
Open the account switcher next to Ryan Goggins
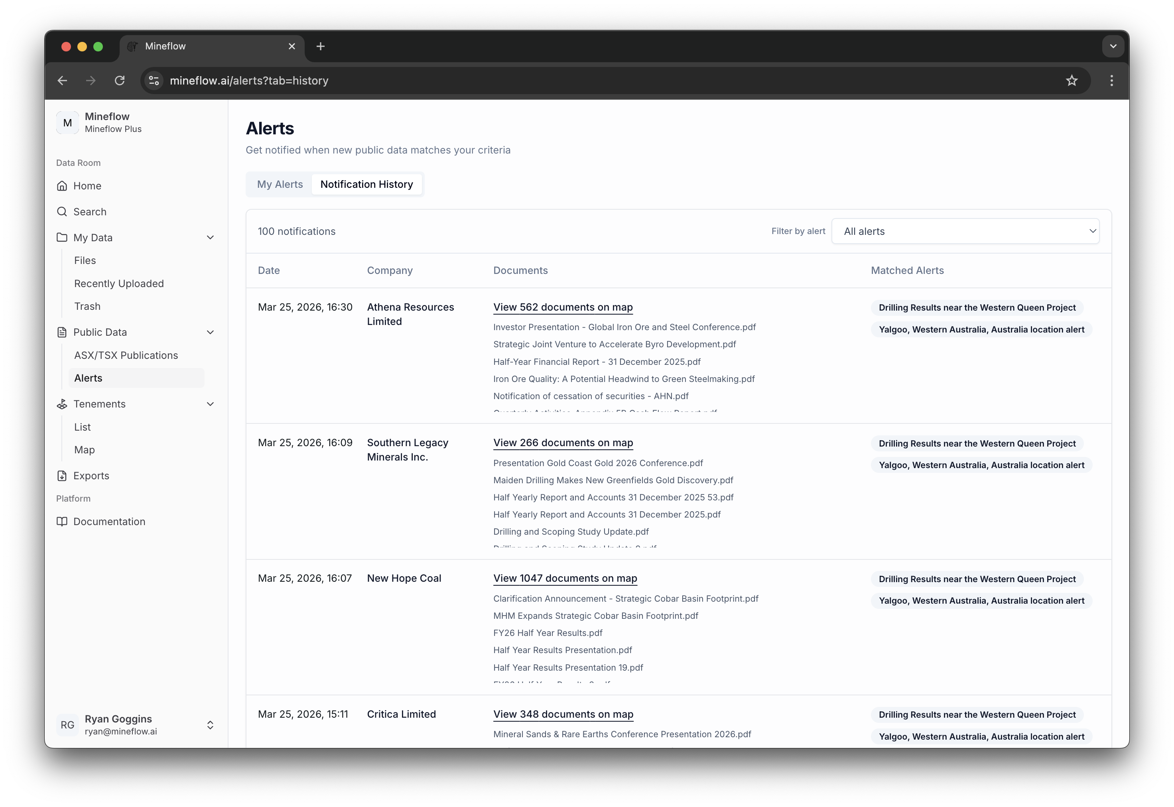[210, 724]
